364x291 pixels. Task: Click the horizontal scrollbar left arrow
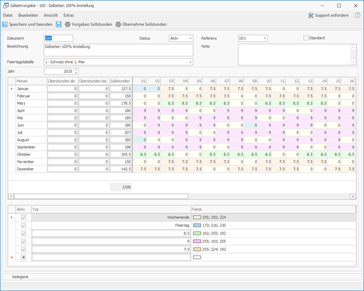coord(11,196)
